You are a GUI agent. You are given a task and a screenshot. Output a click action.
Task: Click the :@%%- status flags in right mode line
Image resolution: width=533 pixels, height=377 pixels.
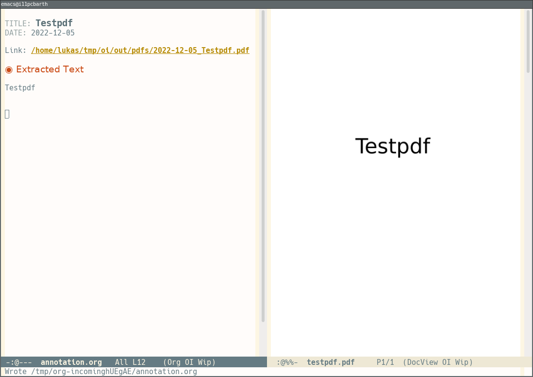coord(287,362)
